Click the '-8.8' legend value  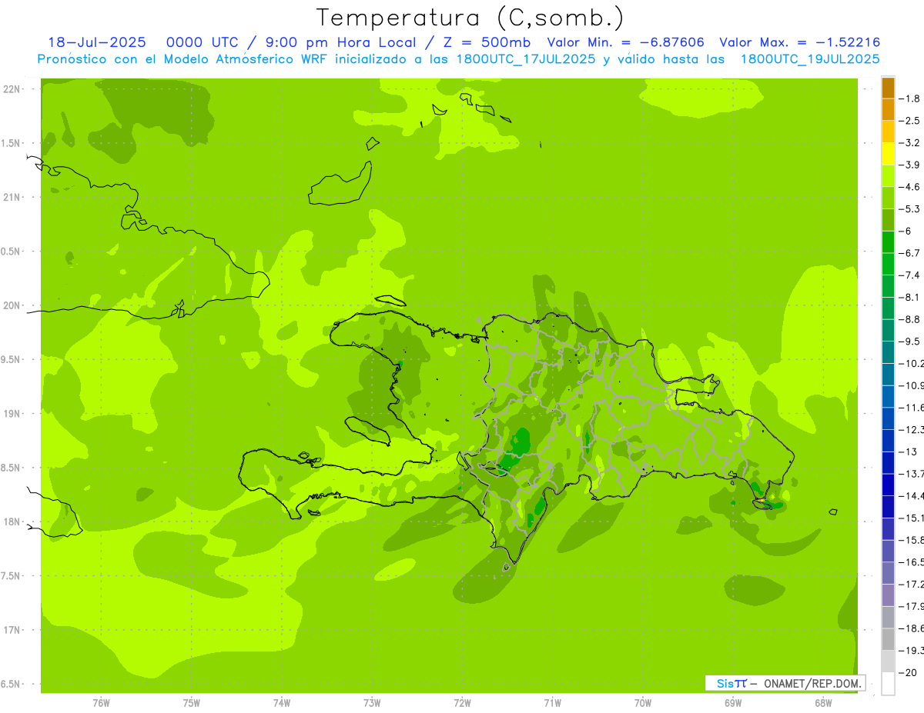[x=909, y=319]
